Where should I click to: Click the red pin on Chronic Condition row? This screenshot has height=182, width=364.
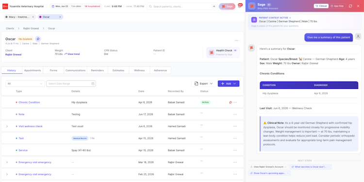coord(230,102)
